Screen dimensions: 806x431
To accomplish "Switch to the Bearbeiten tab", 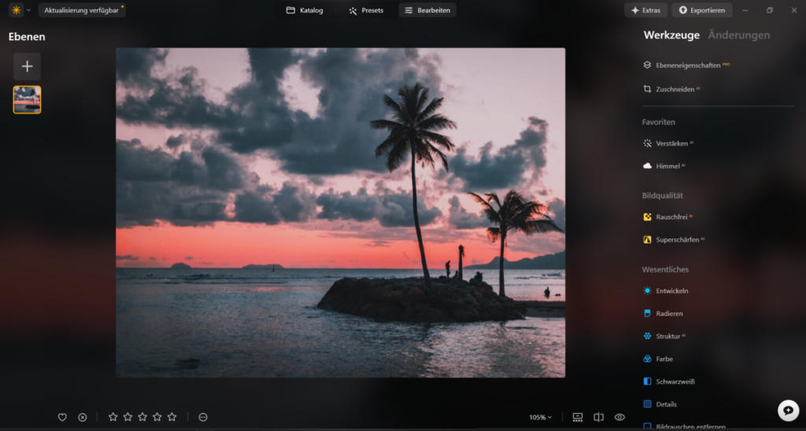I will point(427,10).
